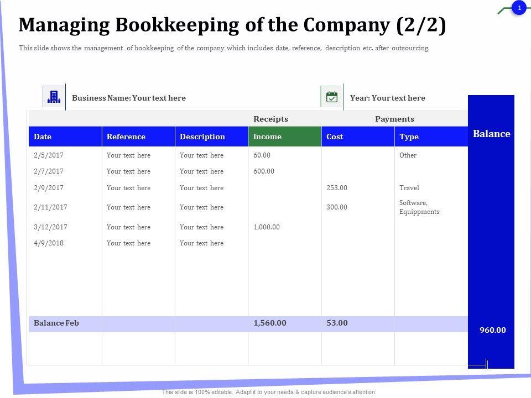The height and width of the screenshot is (398, 531).
Task: Click the Receipts group heading
Action: coord(270,119)
